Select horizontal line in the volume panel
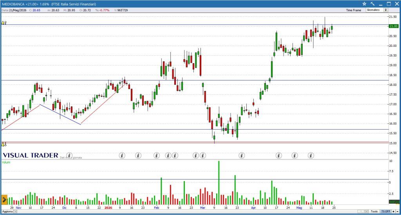 click(x=194, y=179)
